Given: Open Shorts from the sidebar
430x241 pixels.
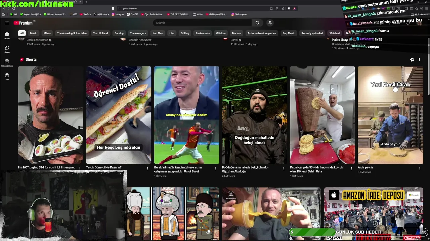Looking at the screenshot, I should pos(7,49).
